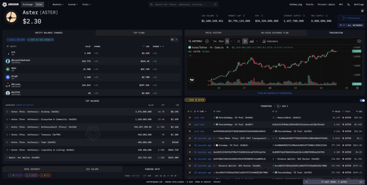Click Group By Entity in Top Holders
Viewport: 367px width, 185px height.
coord(25,105)
